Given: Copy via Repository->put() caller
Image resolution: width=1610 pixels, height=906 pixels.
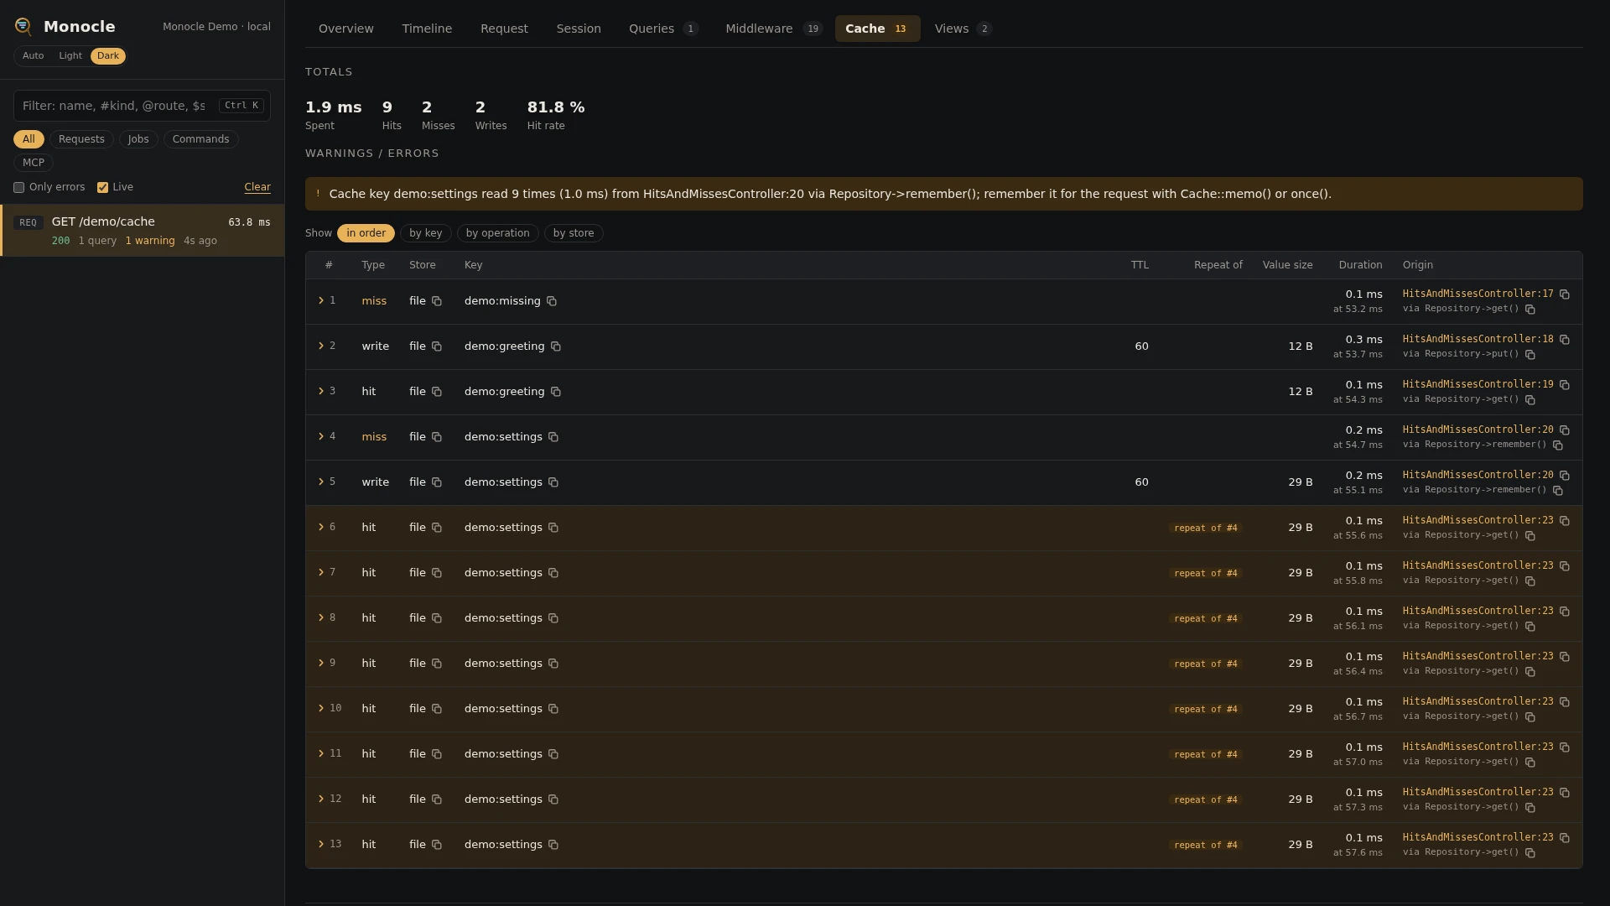Looking at the screenshot, I should [1530, 355].
